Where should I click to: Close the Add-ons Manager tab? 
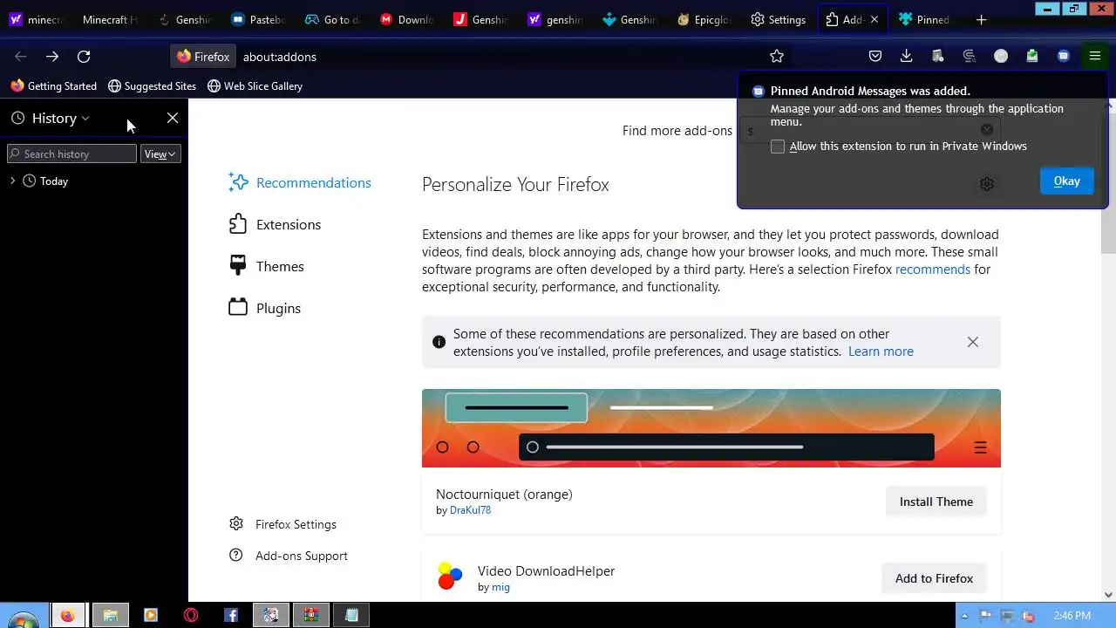point(874,19)
